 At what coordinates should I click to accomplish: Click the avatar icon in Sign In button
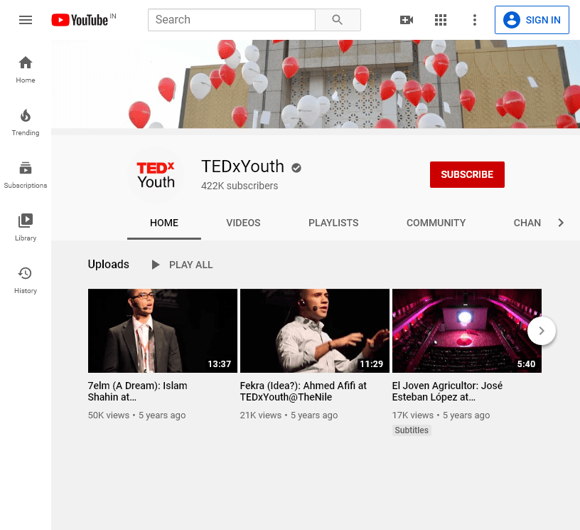pos(512,20)
